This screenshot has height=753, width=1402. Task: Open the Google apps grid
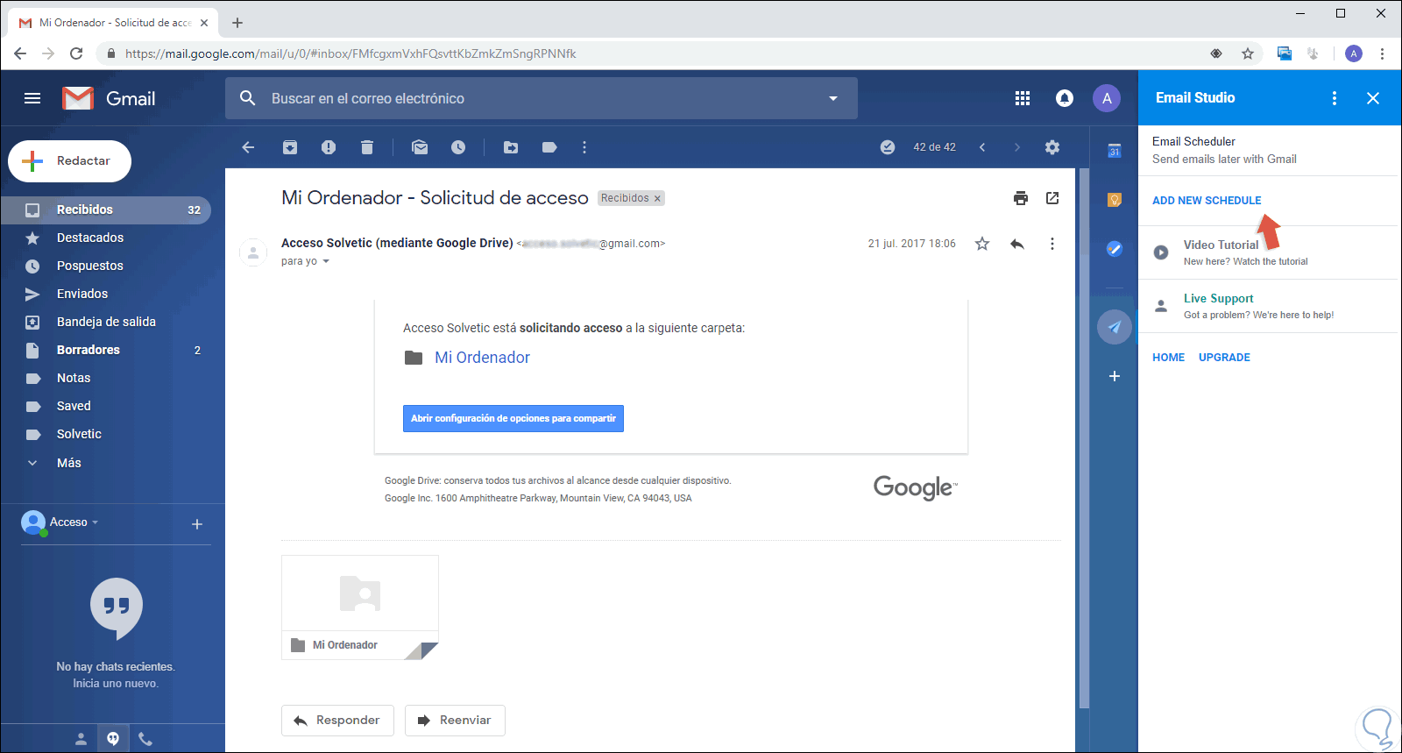pyautogui.click(x=1023, y=98)
